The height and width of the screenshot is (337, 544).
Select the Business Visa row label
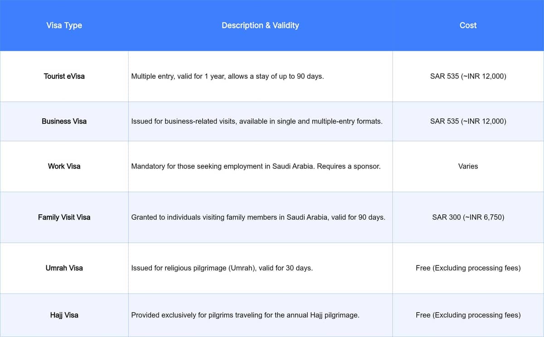64,121
